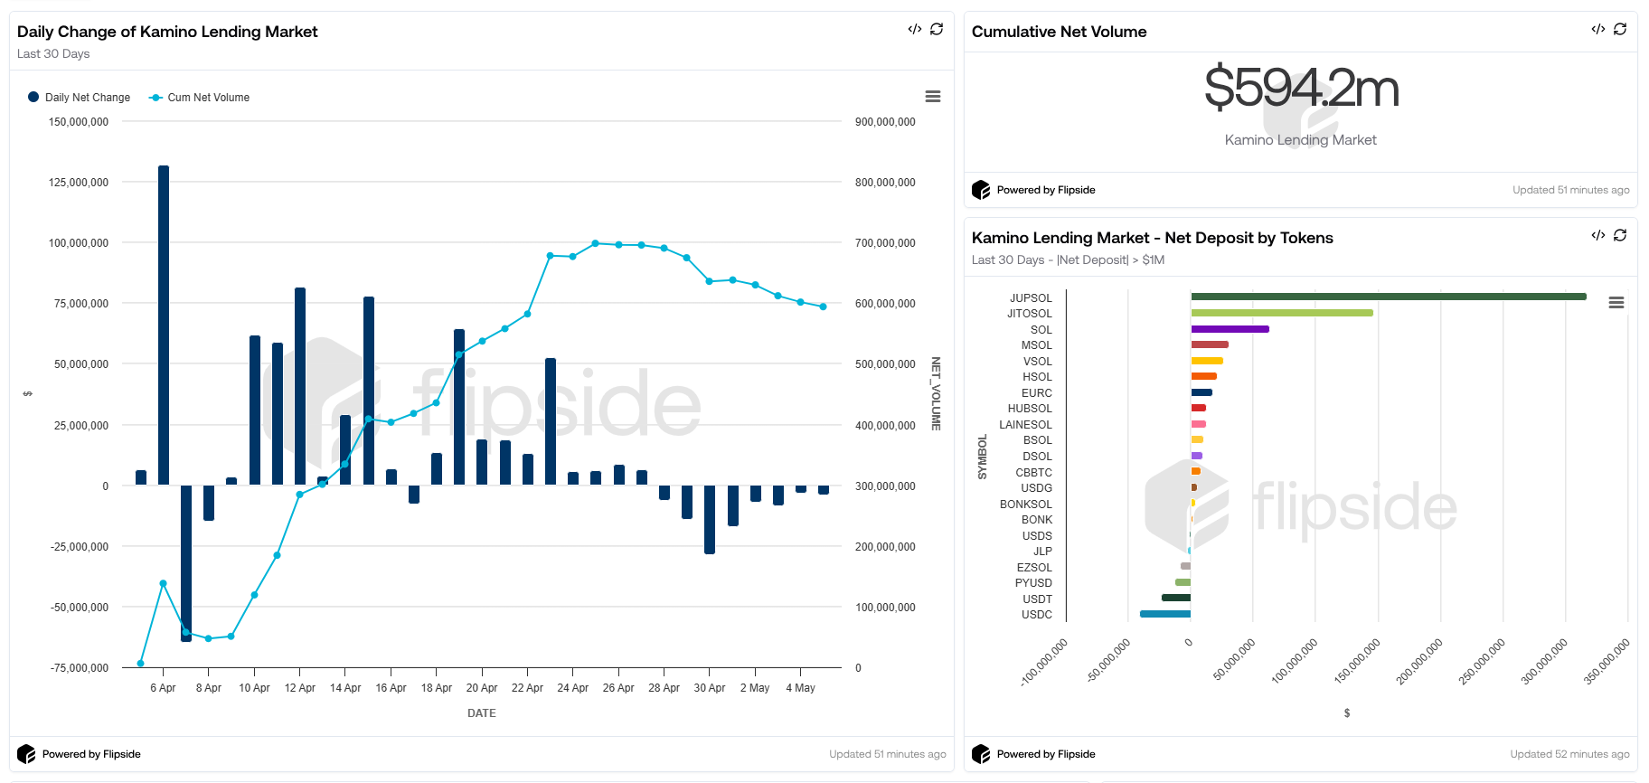
Task: Click Powered by Flipside in Net Deposit footer
Action: [x=1045, y=754]
